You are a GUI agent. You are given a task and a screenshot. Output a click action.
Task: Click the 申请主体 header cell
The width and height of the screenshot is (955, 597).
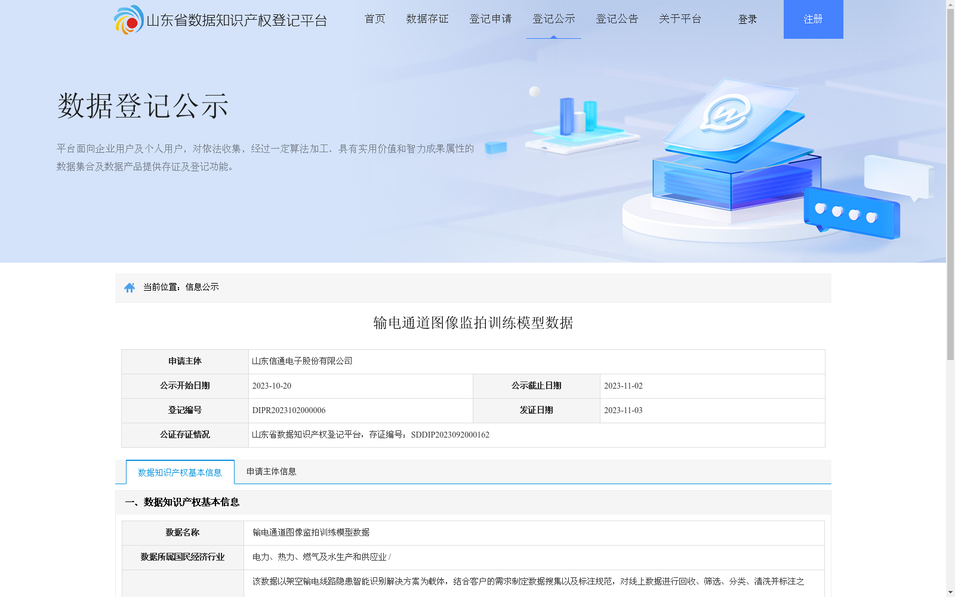point(185,362)
